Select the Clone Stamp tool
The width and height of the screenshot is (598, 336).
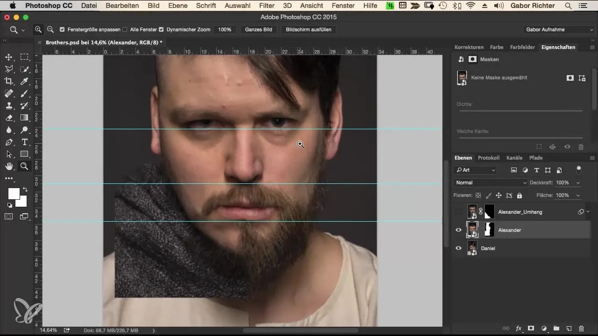(x=9, y=105)
